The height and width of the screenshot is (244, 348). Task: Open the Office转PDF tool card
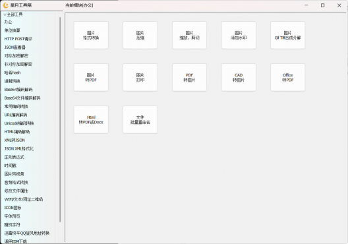click(287, 77)
